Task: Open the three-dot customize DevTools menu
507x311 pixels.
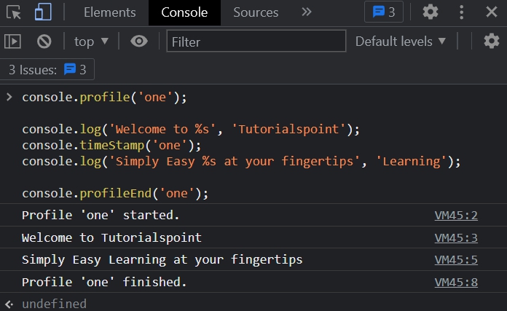Action: [461, 12]
